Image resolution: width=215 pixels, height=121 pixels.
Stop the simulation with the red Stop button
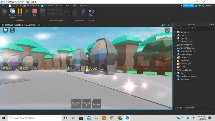pyautogui.click(x=35, y=12)
